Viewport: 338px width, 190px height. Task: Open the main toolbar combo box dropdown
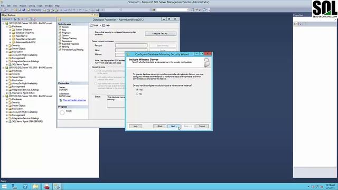click(x=187, y=10)
